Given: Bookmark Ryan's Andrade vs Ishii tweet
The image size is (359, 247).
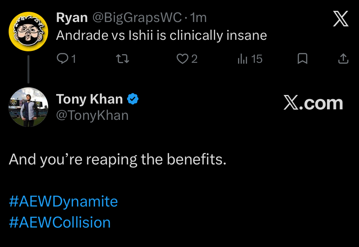Looking at the screenshot, I should click(x=302, y=59).
